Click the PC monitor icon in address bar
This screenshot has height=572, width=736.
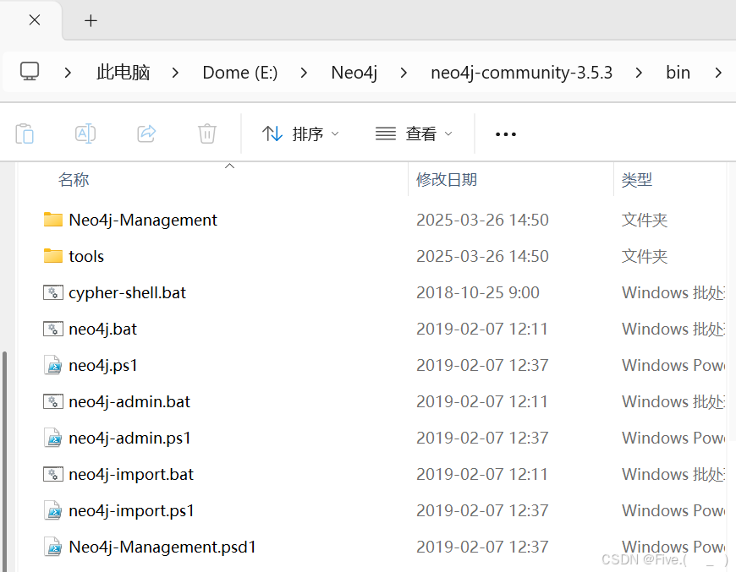click(30, 72)
